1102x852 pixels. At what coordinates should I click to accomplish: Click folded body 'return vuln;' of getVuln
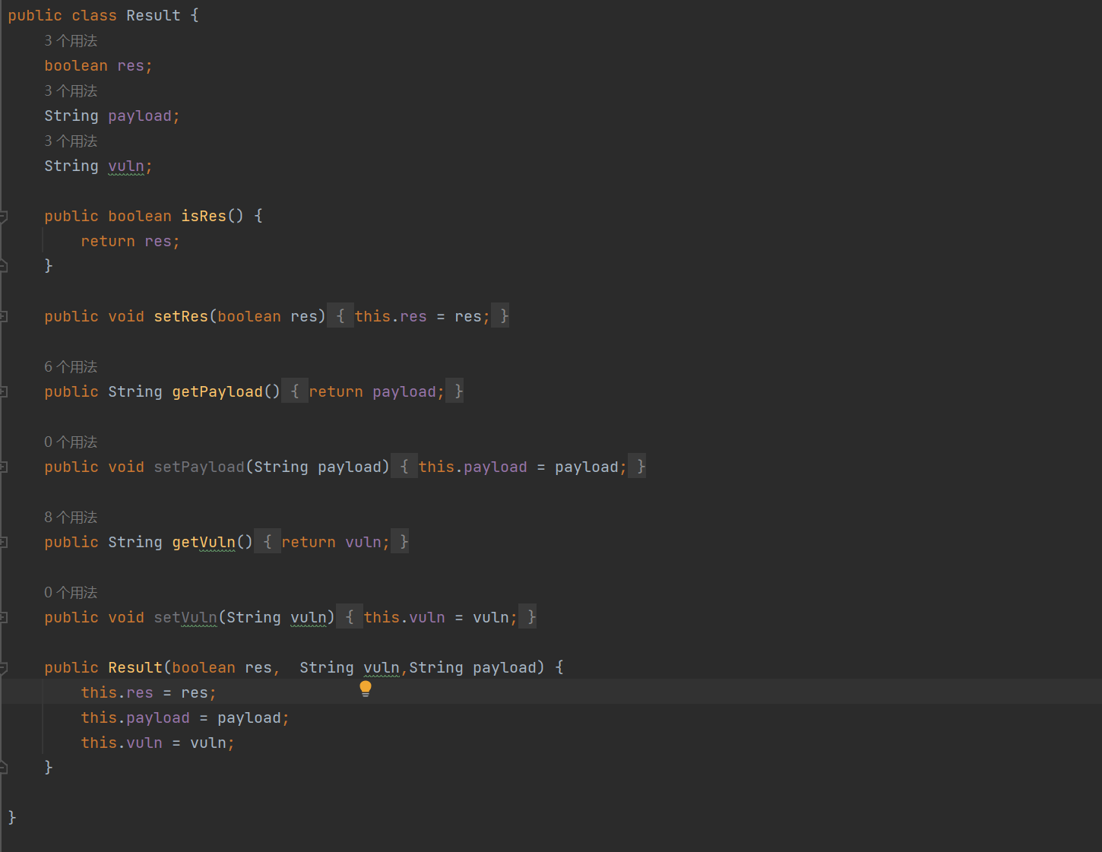click(336, 542)
